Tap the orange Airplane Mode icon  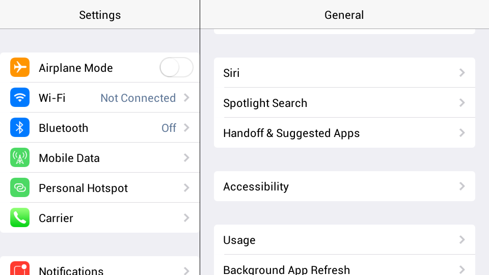20,67
